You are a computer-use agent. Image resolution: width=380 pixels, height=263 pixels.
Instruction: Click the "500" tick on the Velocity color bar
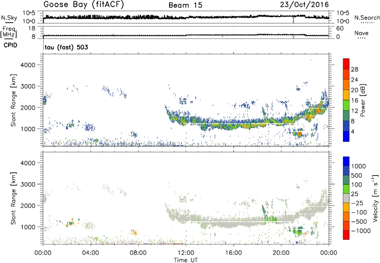(x=357, y=175)
